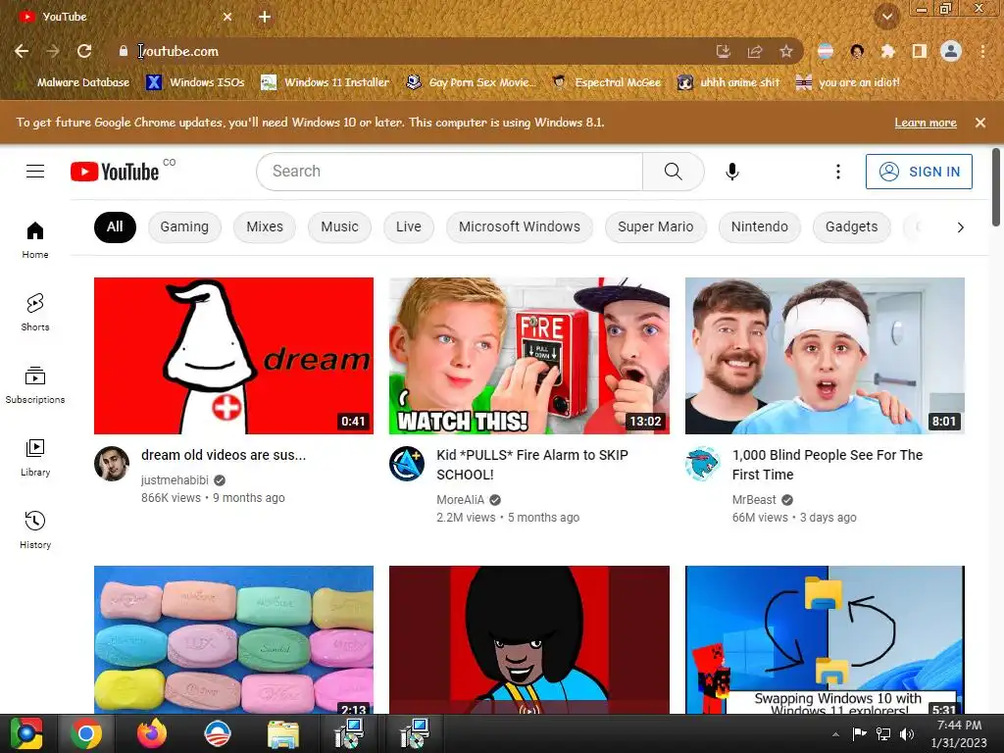Go back with the browser back arrow
The width and height of the screenshot is (1004, 753).
[x=22, y=51]
